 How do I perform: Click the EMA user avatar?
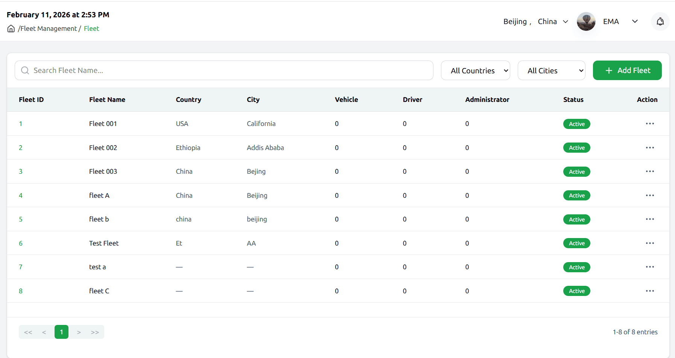[x=586, y=21]
